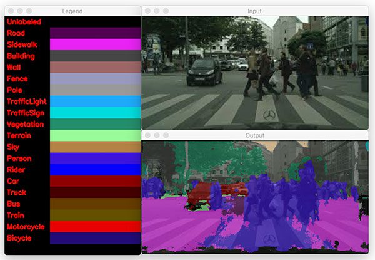Click the 'TrafficSign' legend label
This screenshot has height=260, width=375.
click(26, 113)
